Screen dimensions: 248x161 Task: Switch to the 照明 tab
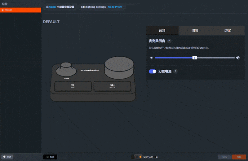[x=195, y=30]
